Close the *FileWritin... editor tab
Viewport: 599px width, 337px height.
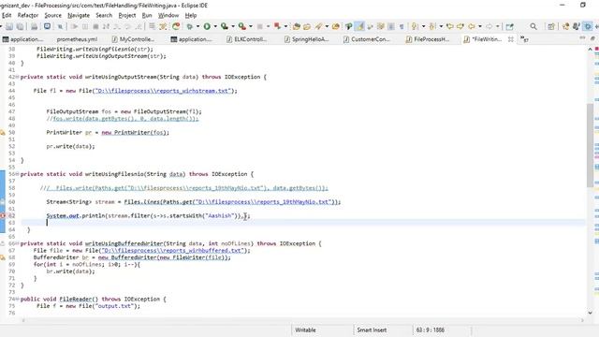point(511,39)
